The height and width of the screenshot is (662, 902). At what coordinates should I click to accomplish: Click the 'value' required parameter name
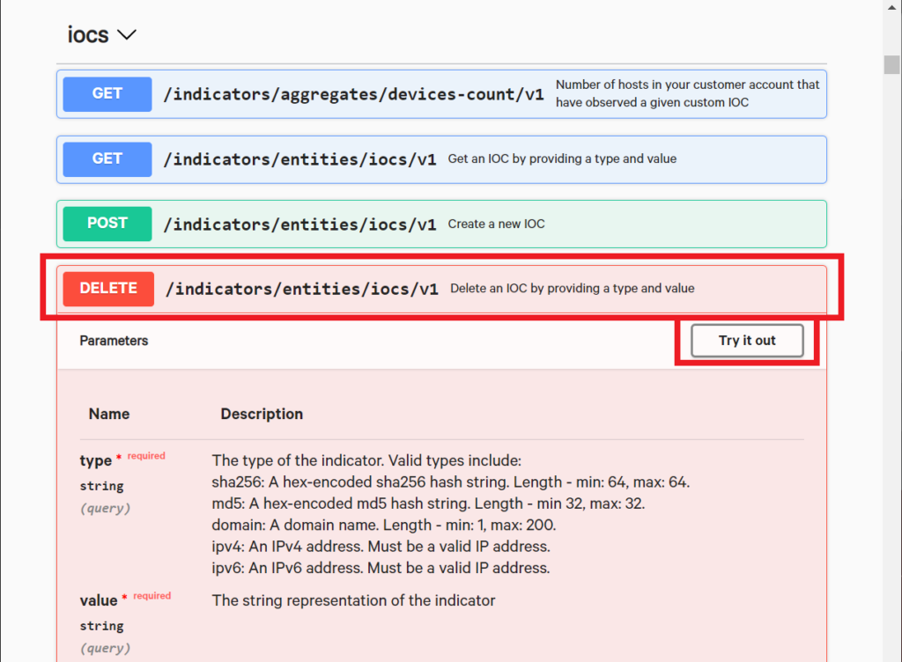coord(99,600)
